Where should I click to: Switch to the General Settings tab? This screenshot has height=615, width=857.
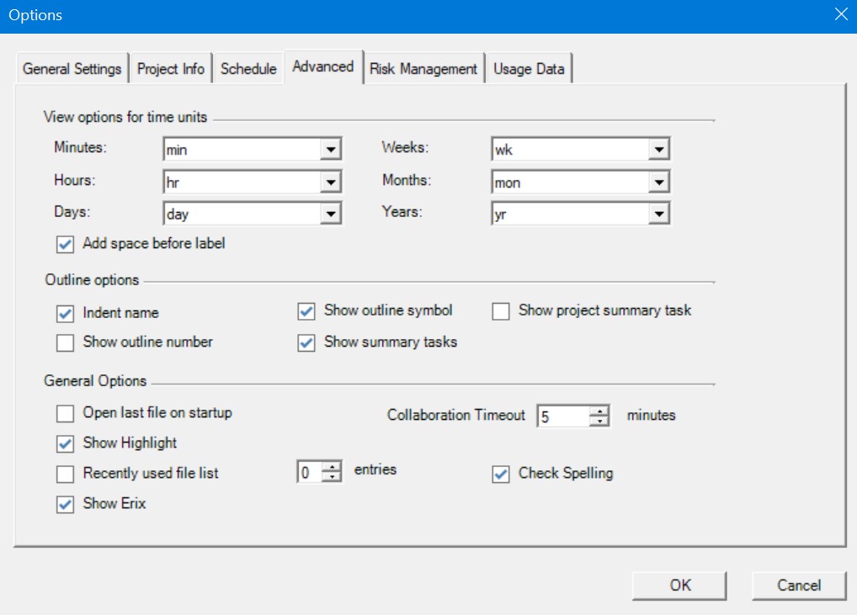[72, 69]
